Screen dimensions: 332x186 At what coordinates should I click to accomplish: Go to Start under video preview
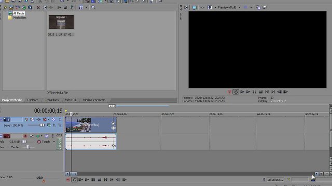267,92
